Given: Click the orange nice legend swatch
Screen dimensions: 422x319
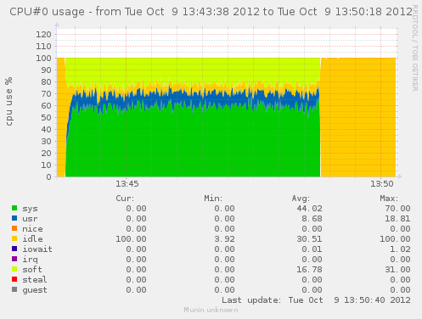Looking at the screenshot, I should tap(14, 228).
